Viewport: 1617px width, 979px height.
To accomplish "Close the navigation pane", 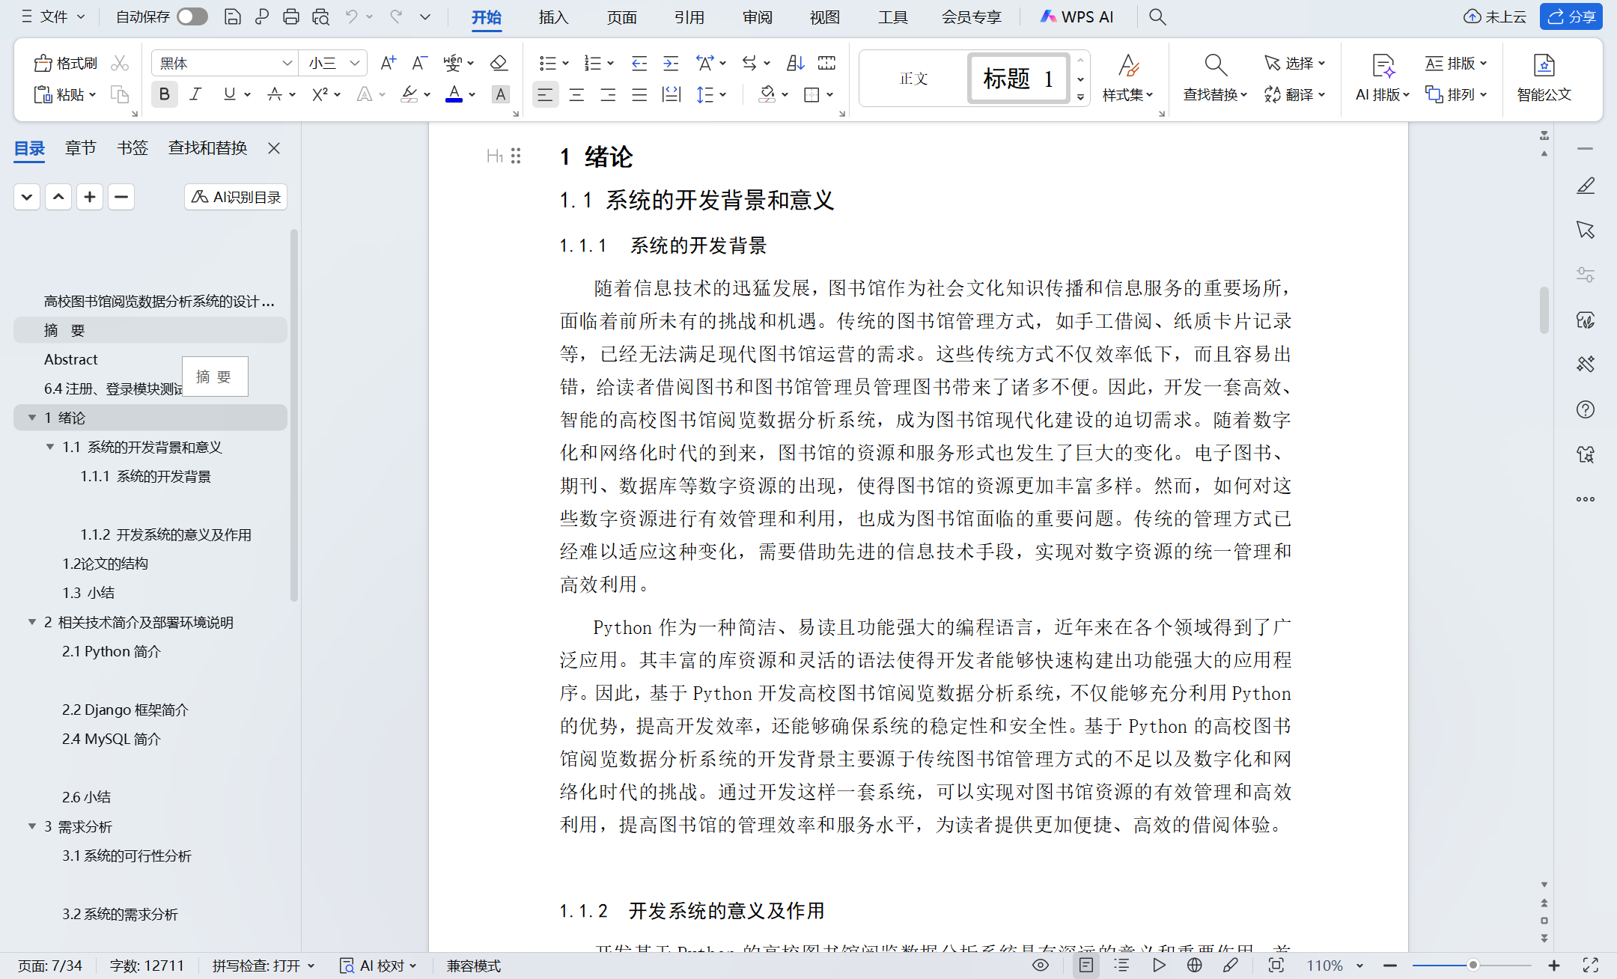I will tap(274, 148).
